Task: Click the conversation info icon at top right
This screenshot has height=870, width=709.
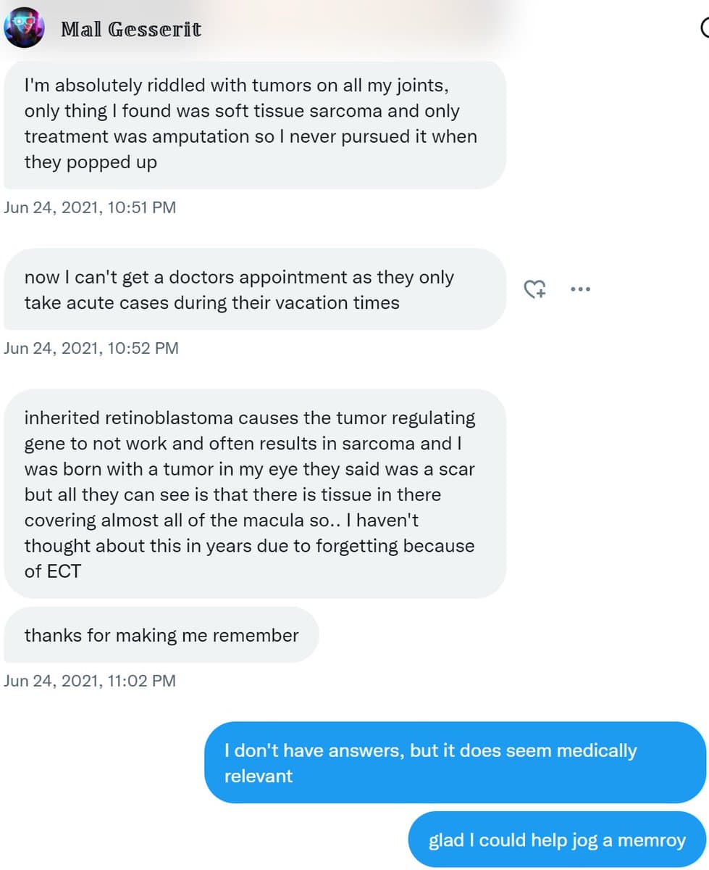Action: click(705, 28)
